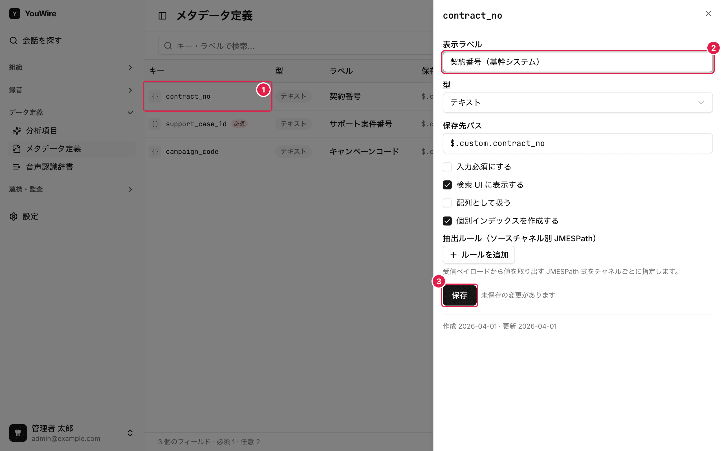722x451 pixels.
Task: Enable 入力必須にする checkbox
Action: 447,167
